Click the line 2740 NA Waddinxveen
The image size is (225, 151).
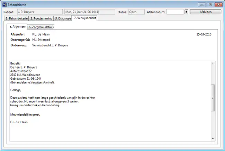point(25,75)
